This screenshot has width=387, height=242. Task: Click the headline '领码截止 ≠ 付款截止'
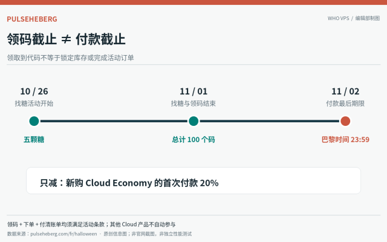click(x=66, y=39)
